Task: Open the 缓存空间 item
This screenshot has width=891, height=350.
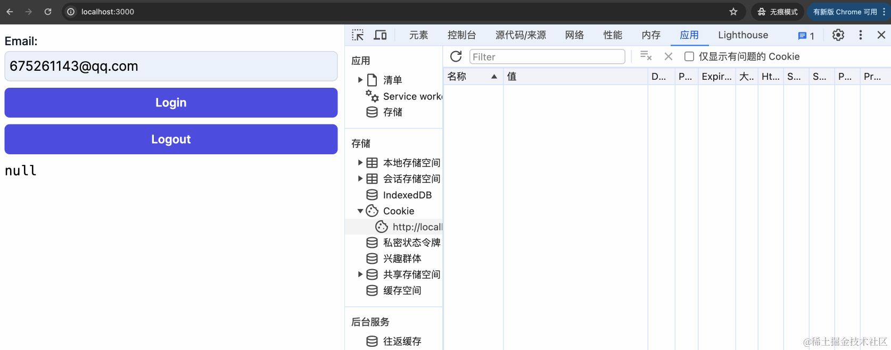Action: click(x=394, y=291)
